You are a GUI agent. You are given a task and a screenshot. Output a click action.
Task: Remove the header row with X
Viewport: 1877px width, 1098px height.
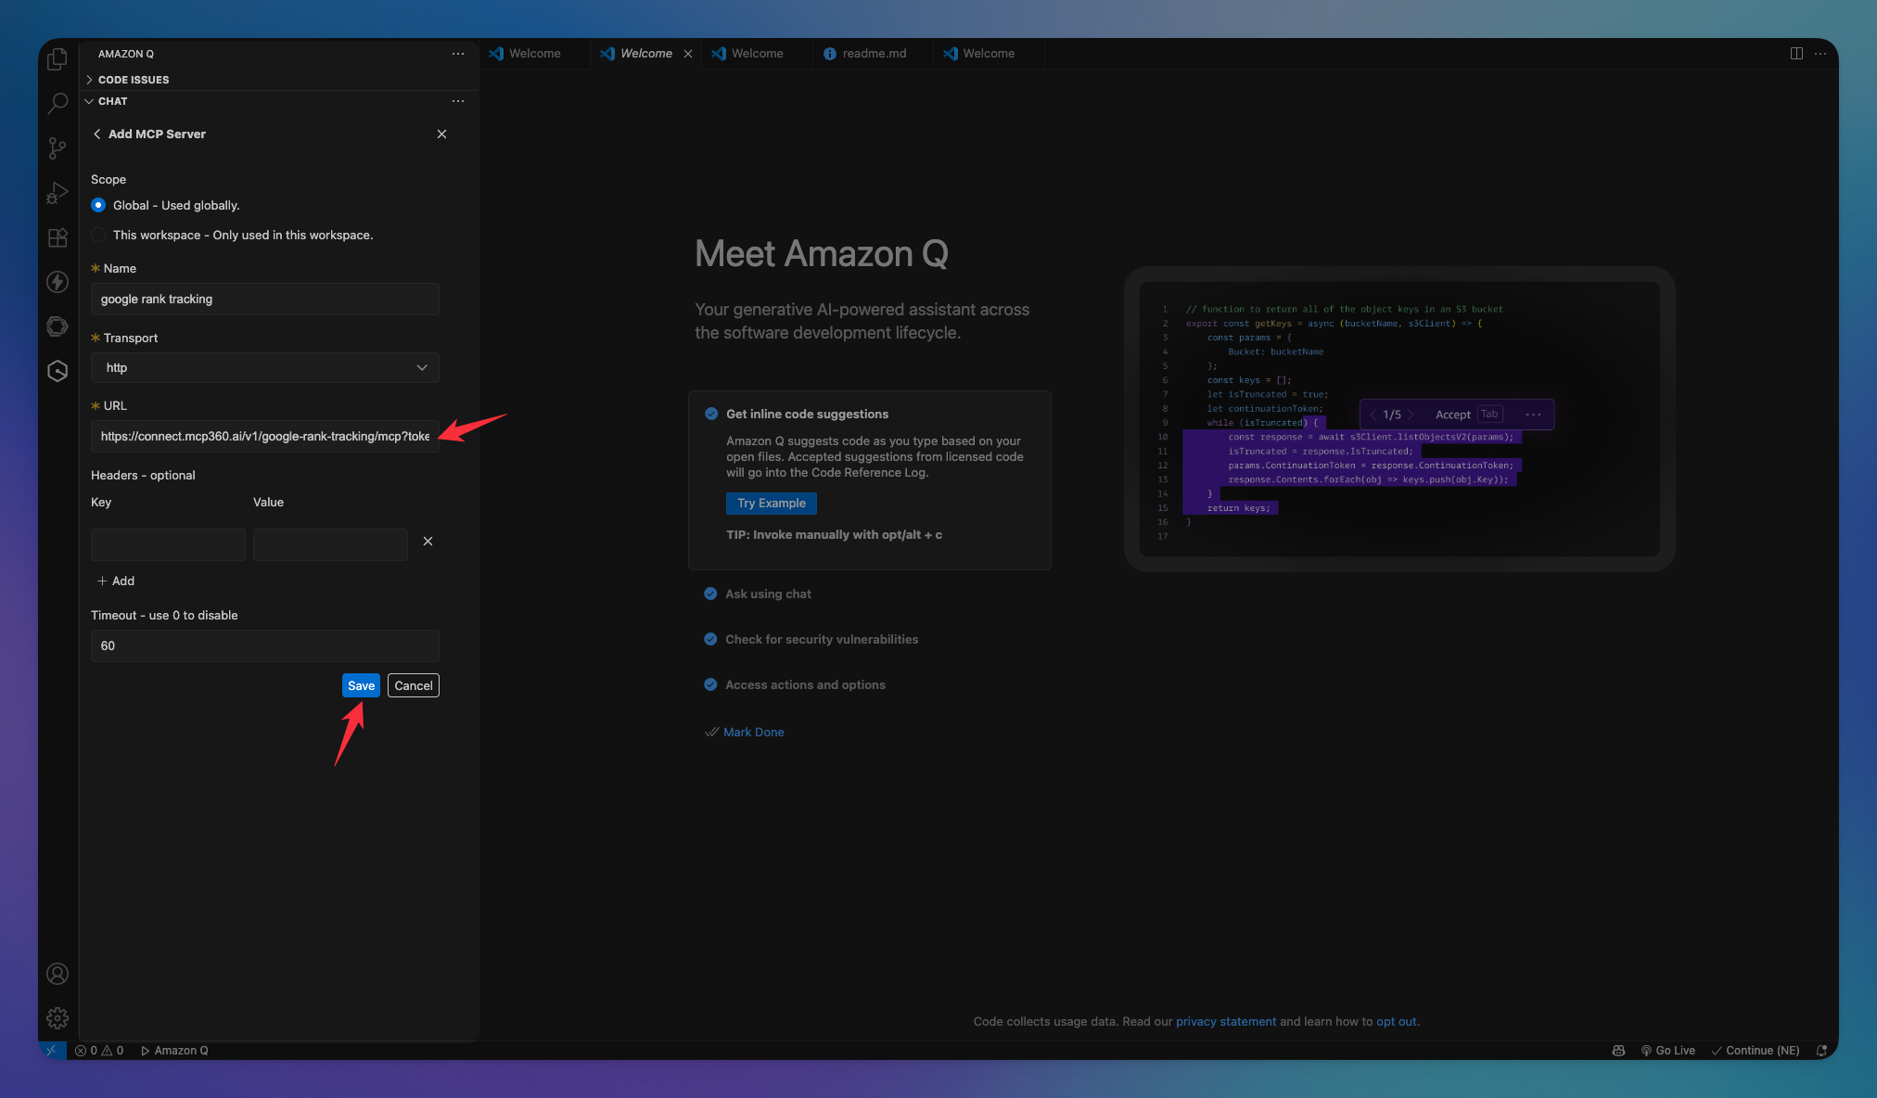click(x=428, y=541)
